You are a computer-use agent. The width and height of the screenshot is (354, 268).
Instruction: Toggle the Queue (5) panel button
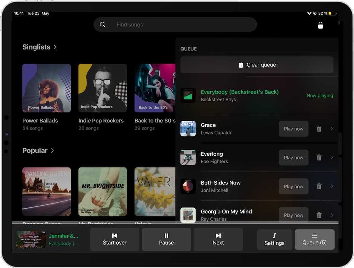[x=314, y=240]
